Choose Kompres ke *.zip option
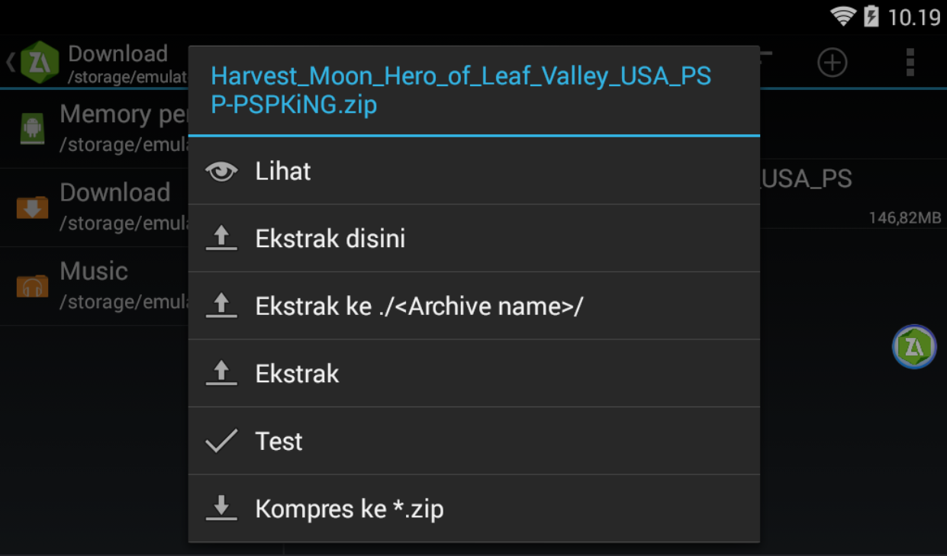The height and width of the screenshot is (556, 947). (473, 508)
